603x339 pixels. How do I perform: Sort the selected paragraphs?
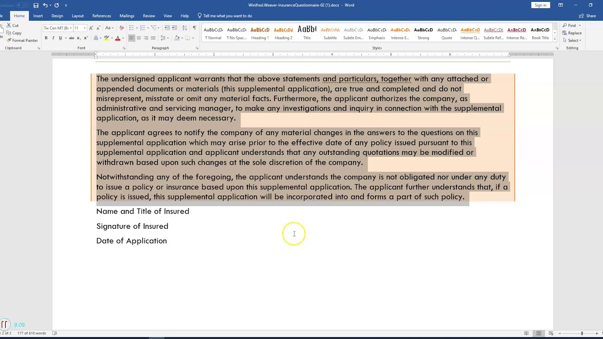pyautogui.click(x=184, y=28)
